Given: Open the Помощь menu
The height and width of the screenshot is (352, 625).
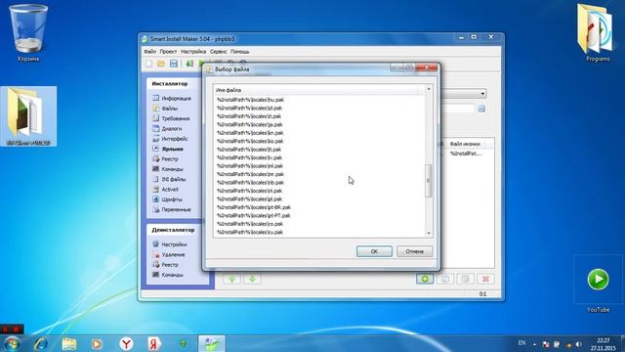Looking at the screenshot, I should [x=239, y=52].
